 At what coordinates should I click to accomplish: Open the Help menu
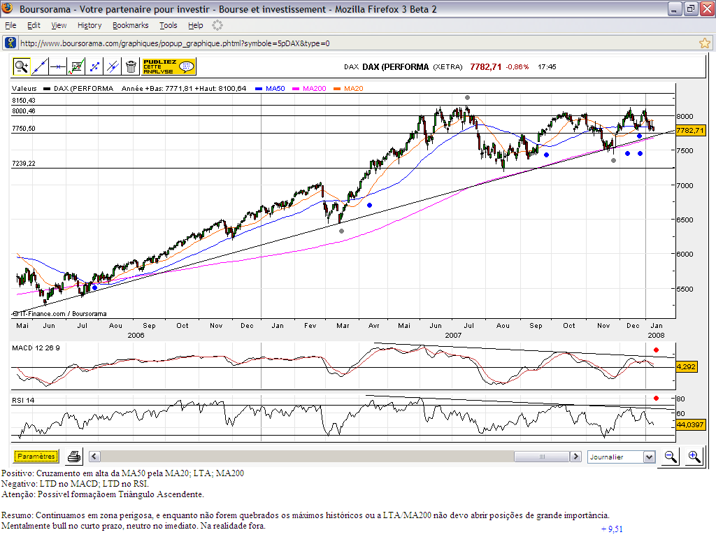[x=196, y=26]
